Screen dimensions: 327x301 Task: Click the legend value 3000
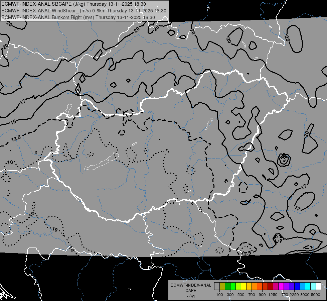tap(305, 295)
